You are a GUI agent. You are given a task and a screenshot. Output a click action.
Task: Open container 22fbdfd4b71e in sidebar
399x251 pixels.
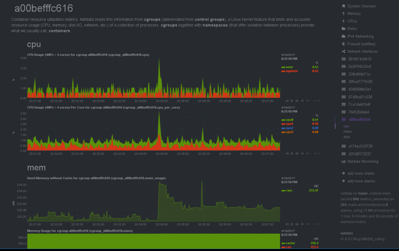[359, 74]
